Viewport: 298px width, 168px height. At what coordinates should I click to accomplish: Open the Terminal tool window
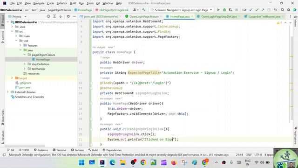60,150
